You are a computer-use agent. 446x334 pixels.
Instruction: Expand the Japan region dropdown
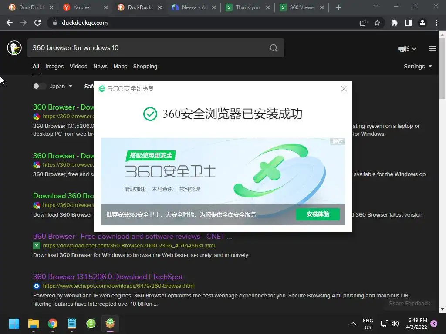coord(61,87)
